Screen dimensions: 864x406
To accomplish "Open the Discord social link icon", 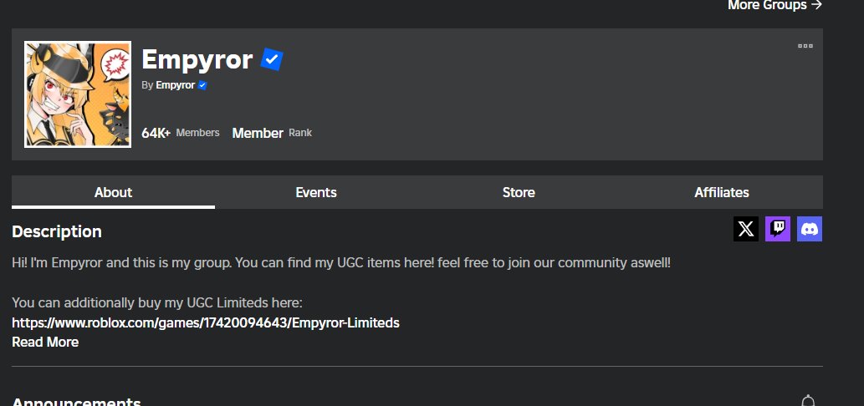I will coord(810,229).
